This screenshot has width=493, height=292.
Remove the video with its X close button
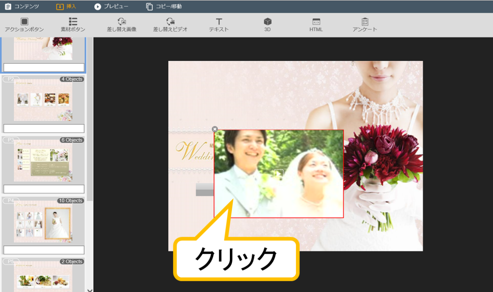215,129
